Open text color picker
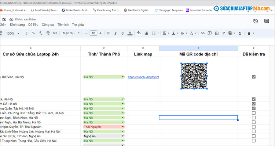Image resolution: width=275 pixels, height=146 pixels. tap(130, 33)
